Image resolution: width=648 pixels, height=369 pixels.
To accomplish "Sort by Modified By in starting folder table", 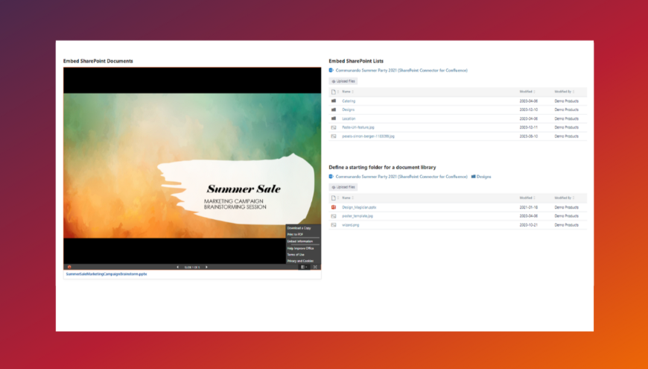I will tap(564, 198).
